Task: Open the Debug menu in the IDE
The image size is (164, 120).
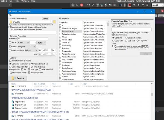Action: point(4,1)
